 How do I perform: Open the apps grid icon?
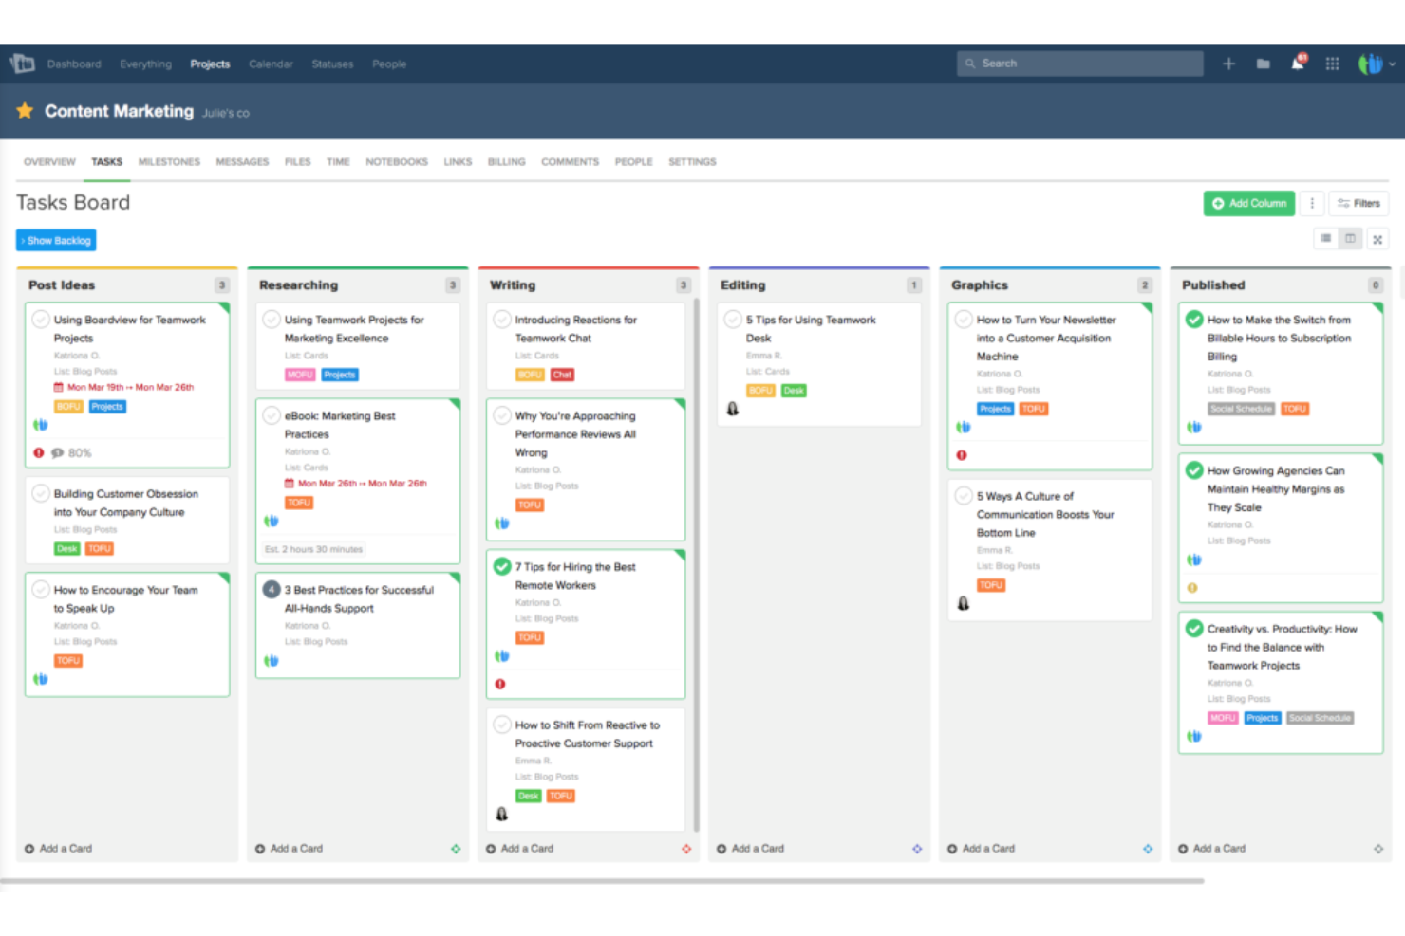(x=1332, y=64)
